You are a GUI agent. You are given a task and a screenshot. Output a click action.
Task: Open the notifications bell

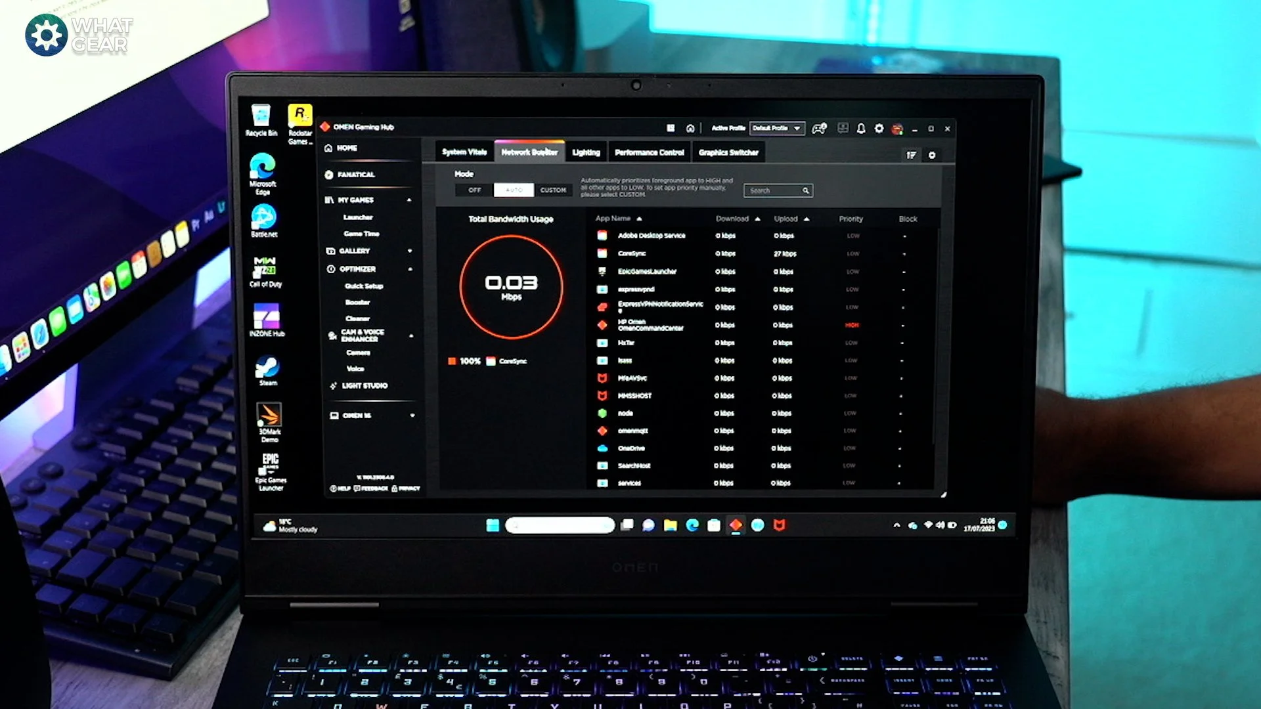tap(861, 129)
